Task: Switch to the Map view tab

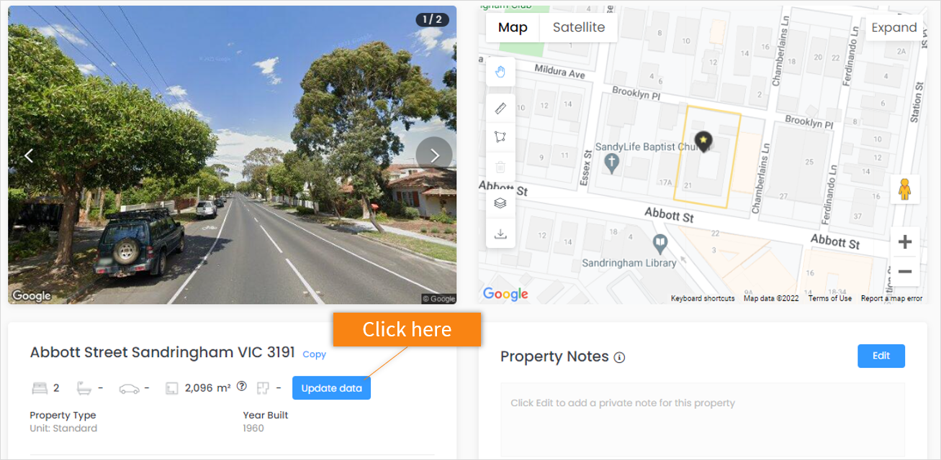Action: [x=513, y=27]
